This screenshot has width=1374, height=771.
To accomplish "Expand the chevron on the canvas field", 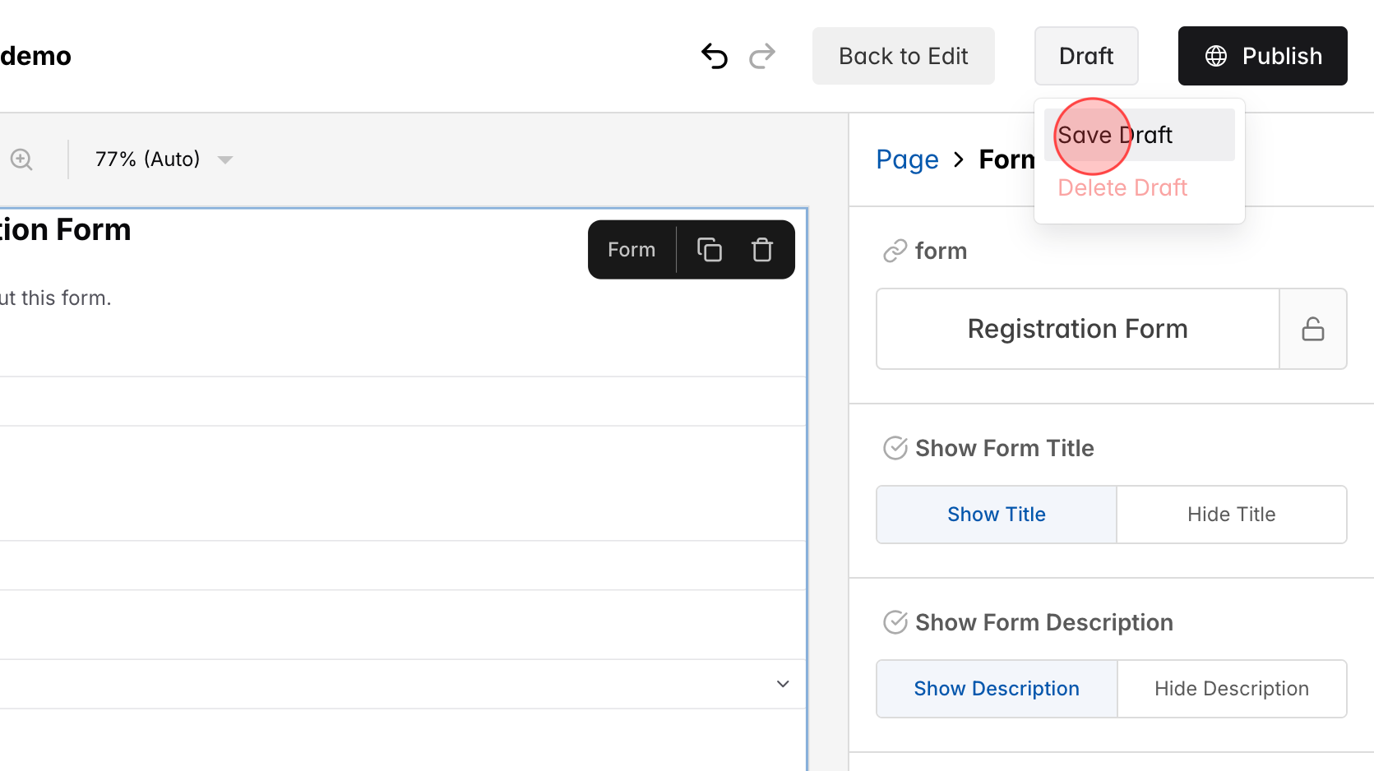I will 782,683.
